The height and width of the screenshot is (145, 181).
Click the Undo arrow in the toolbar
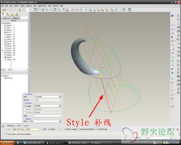(4, 10)
